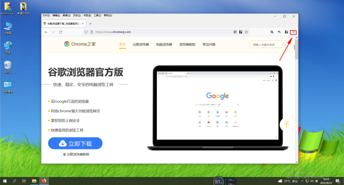The image size is (344, 185).
Task: Open Task View on taskbar
Action: [x=24, y=181]
